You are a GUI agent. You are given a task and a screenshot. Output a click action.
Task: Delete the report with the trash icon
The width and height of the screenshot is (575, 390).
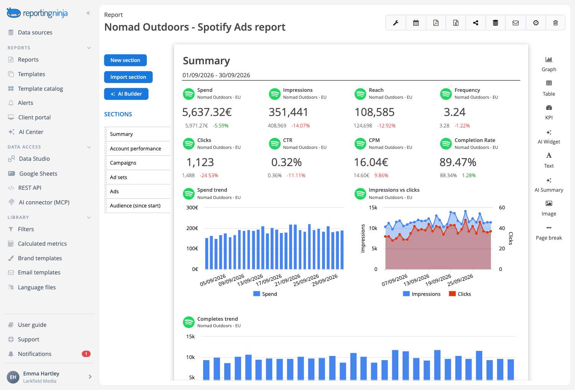click(x=555, y=23)
